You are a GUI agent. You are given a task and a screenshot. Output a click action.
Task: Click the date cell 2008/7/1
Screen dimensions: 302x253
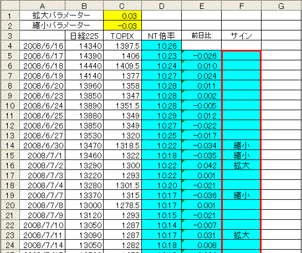tap(42, 155)
